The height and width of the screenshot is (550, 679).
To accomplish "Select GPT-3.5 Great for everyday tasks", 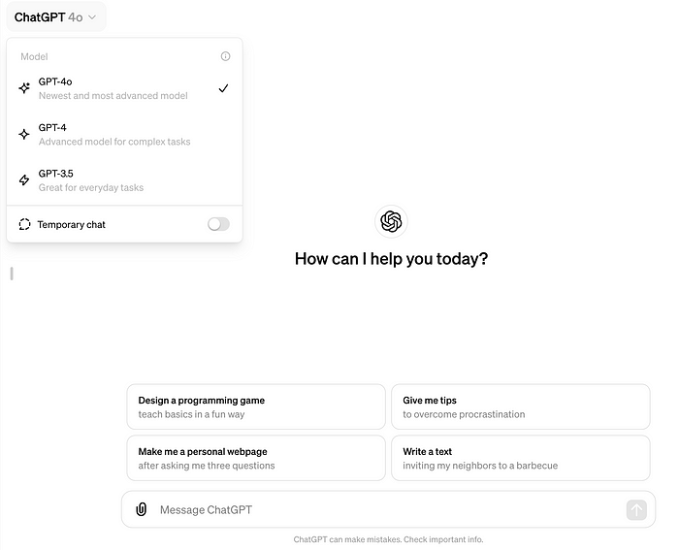I will [125, 180].
